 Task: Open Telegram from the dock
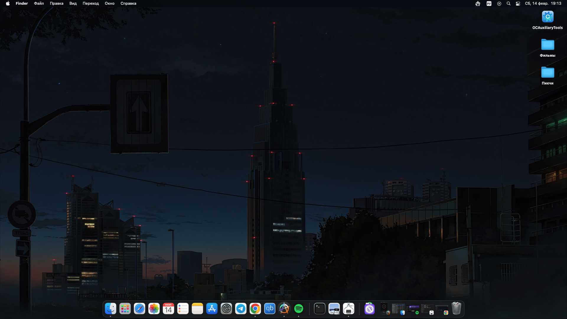241,309
